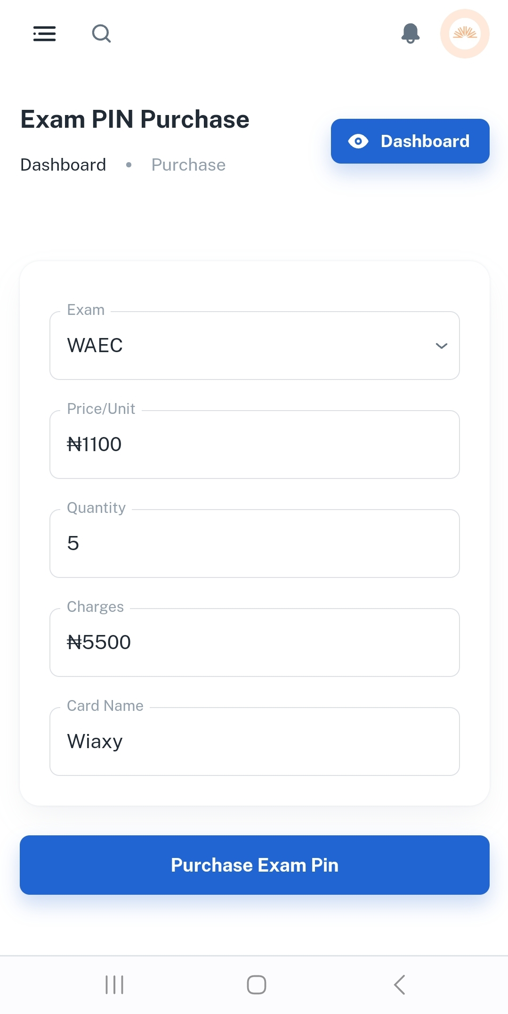Screen dimensions: 508x1014
Task: Select the Purchase breadcrumb item
Action: pos(188,165)
